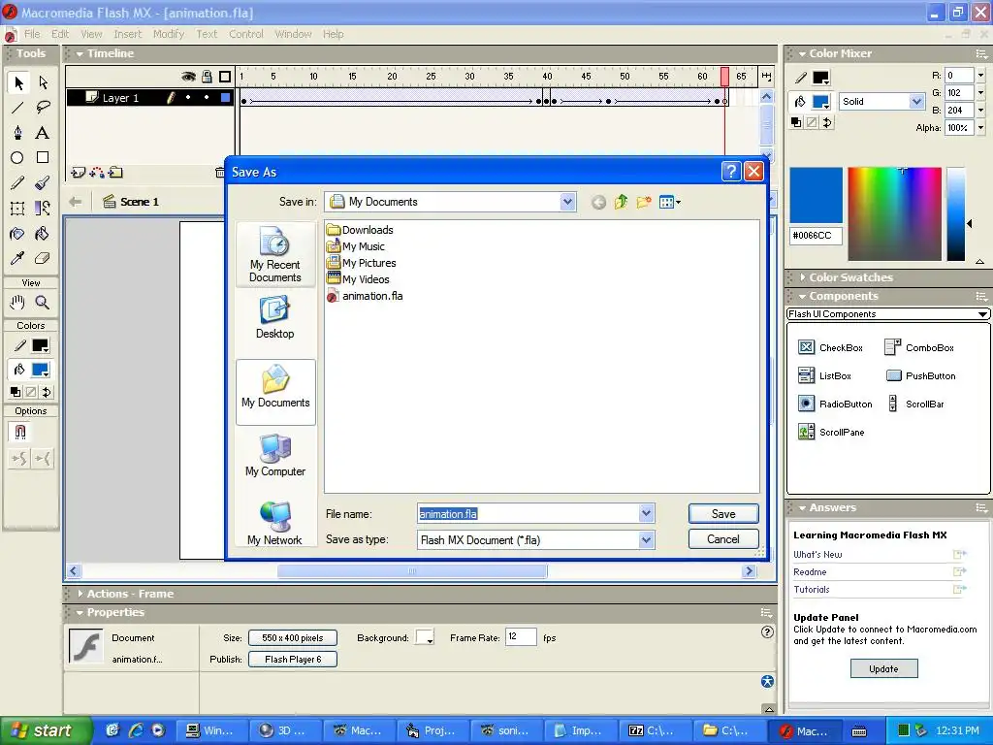
Task: Open the Window menu
Action: click(x=293, y=34)
